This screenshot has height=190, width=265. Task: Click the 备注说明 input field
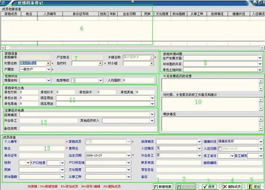click(x=88, y=128)
